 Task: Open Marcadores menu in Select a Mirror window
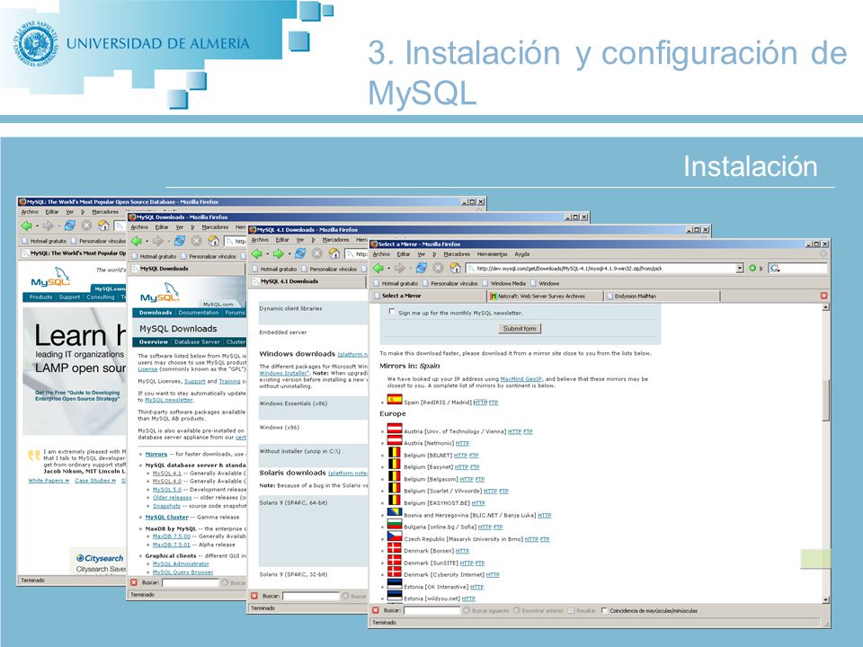coord(457,254)
